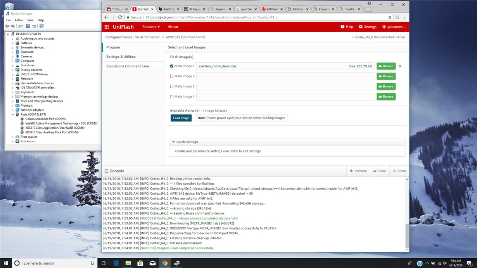Go back in Chrome browser
The height and width of the screenshot is (268, 477).
click(x=106, y=17)
